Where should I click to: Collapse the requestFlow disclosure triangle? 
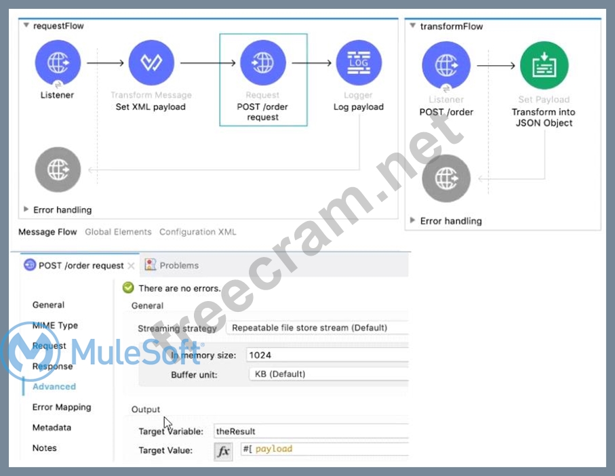pyautogui.click(x=26, y=26)
